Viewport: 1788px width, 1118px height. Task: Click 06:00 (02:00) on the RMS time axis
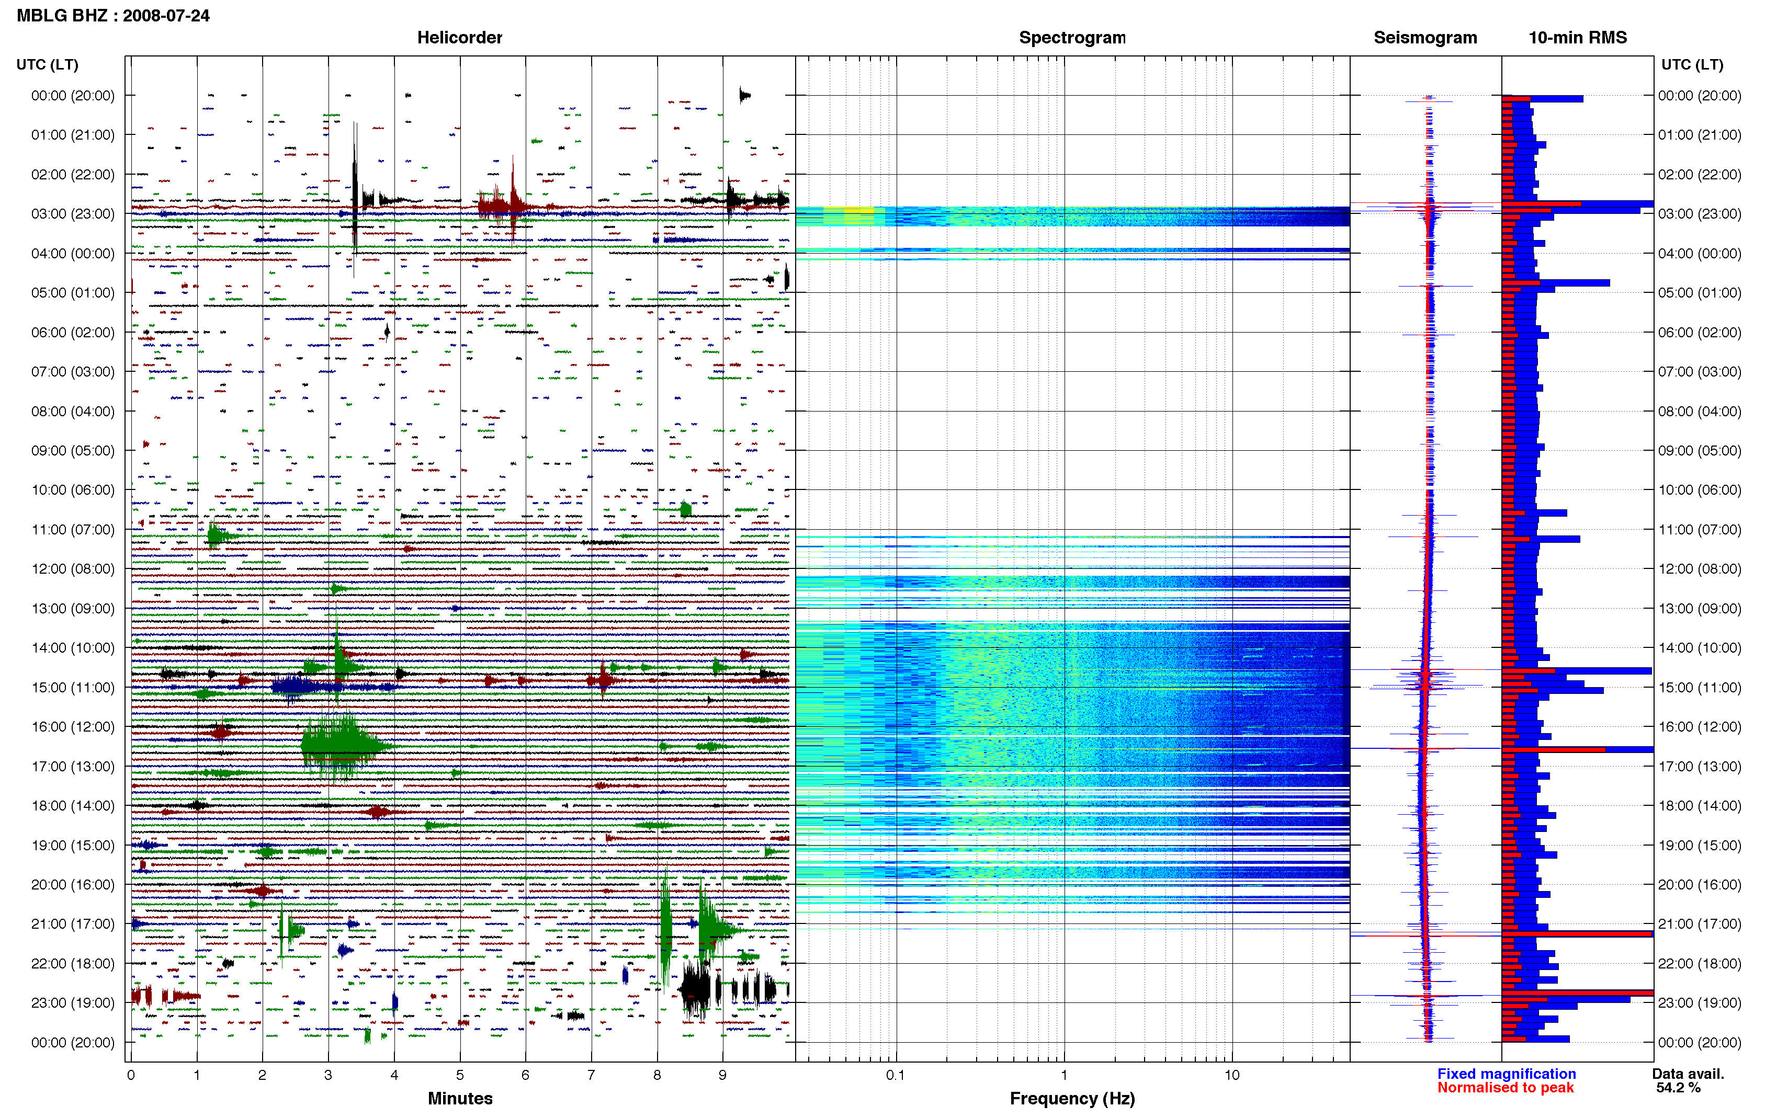[x=1699, y=332]
